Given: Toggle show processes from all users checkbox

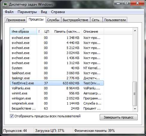Looking at the screenshot, I should [x=12, y=116].
